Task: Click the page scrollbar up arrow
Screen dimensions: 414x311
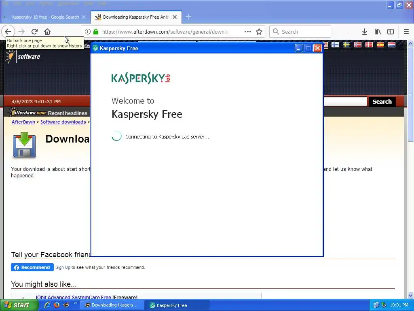Action: [x=411, y=43]
